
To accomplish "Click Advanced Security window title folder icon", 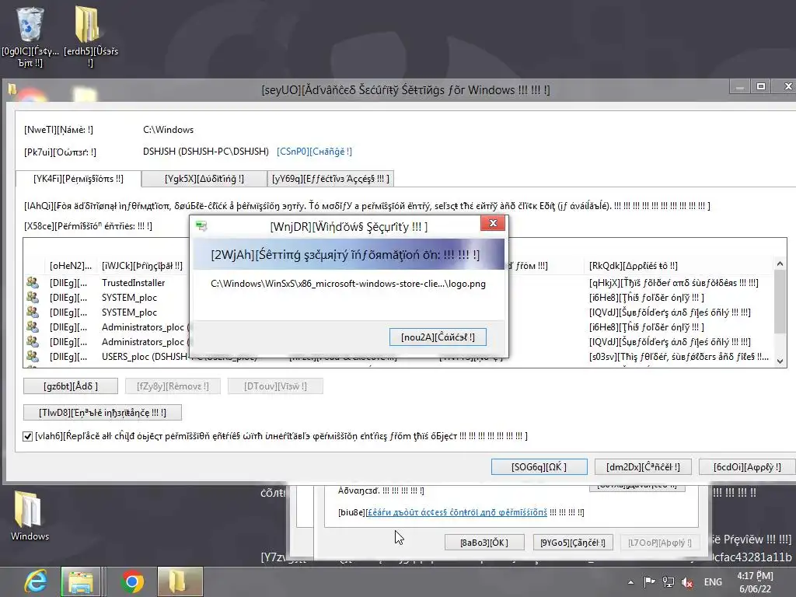I will coord(12,90).
